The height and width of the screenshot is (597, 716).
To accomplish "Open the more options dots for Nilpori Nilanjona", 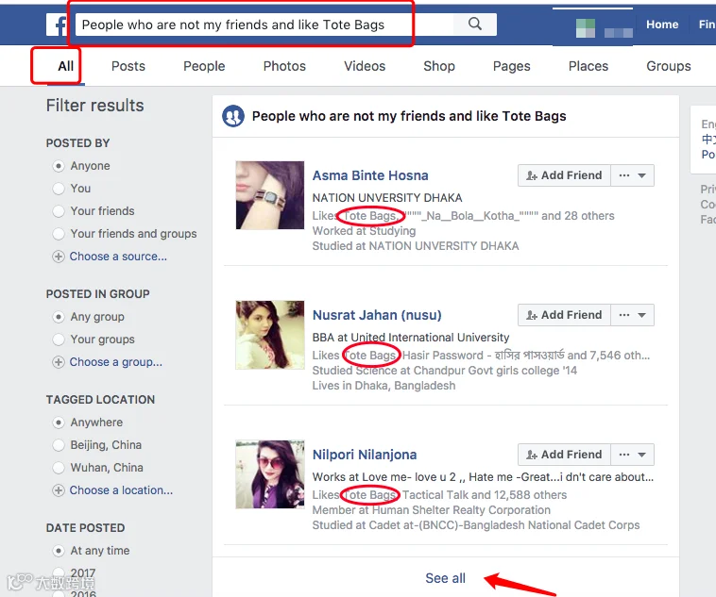I will tap(624, 455).
